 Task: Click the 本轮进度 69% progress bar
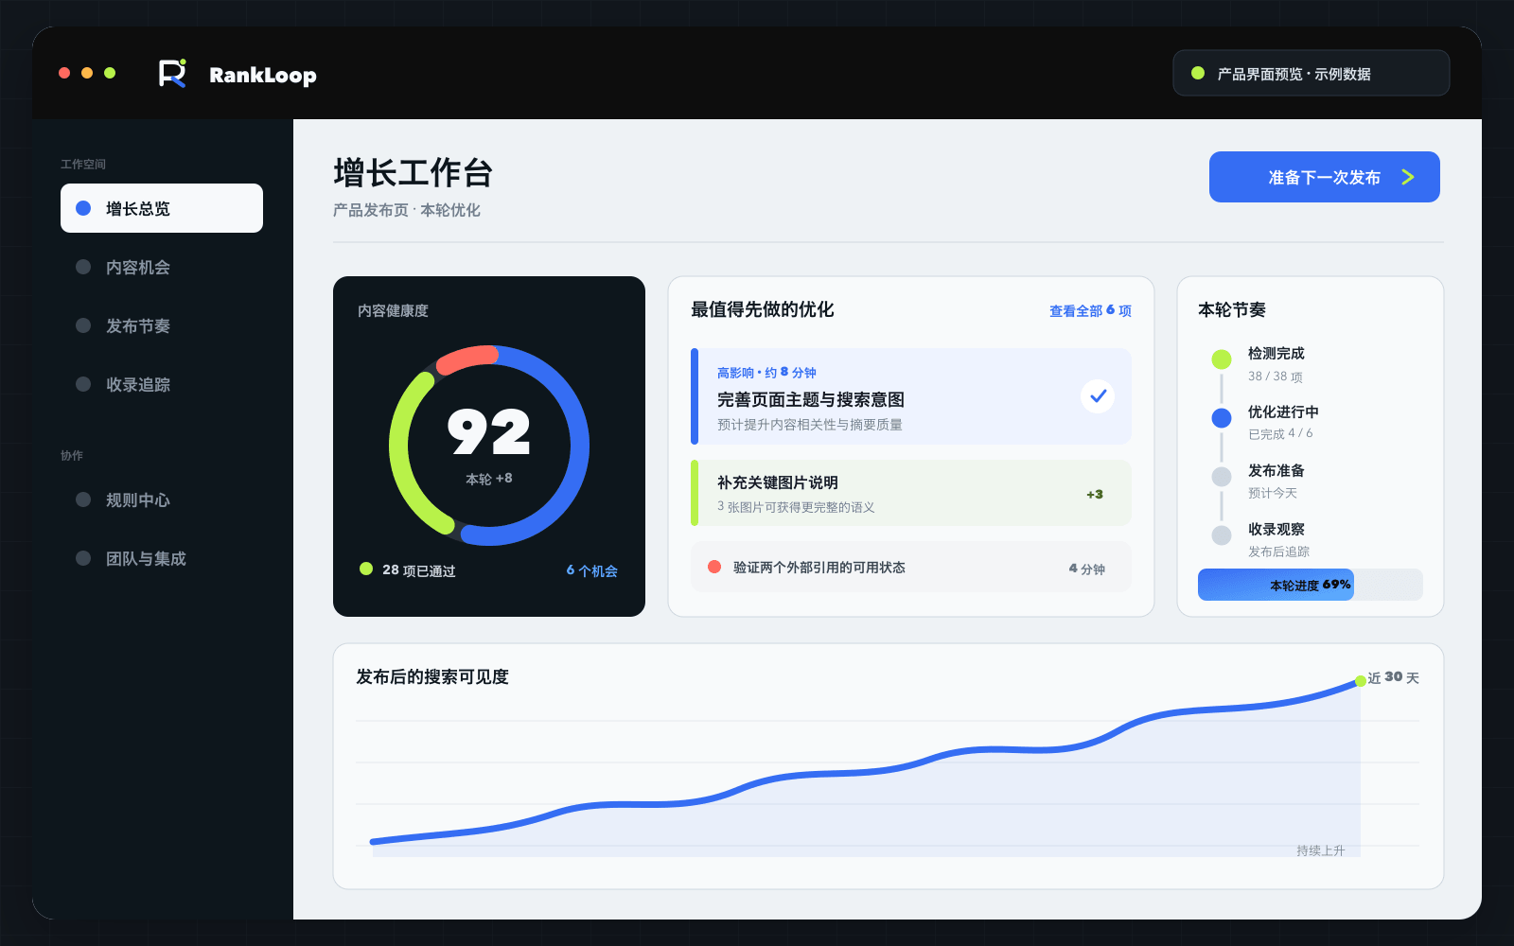(x=1311, y=585)
